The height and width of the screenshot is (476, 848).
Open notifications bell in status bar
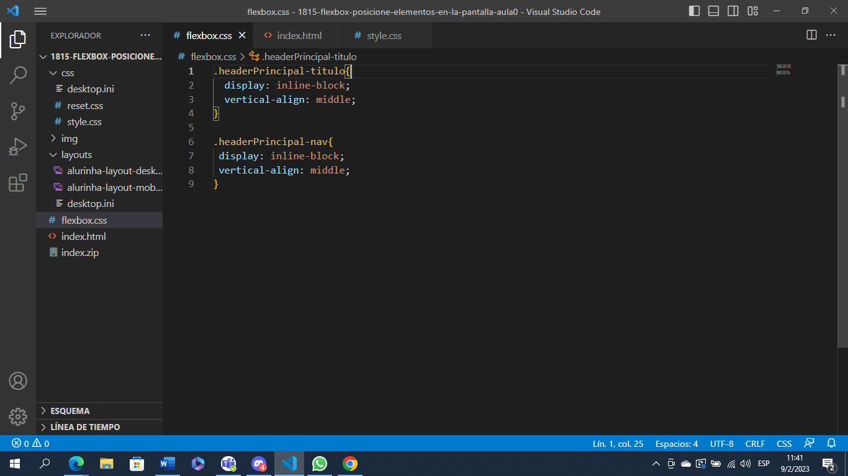coord(831,444)
